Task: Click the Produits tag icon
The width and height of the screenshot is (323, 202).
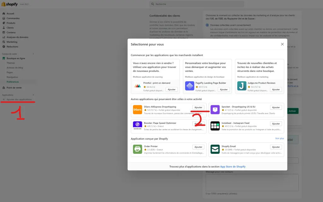Action: 3,23
